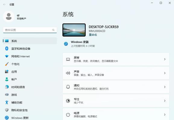Screen dimensions: 174x120
Task: Click the 通知 bell icon
Action: [68, 87]
